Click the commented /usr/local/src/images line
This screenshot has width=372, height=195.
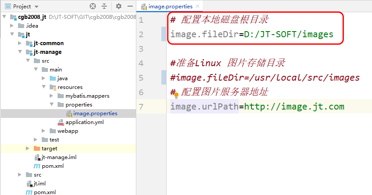(265, 78)
